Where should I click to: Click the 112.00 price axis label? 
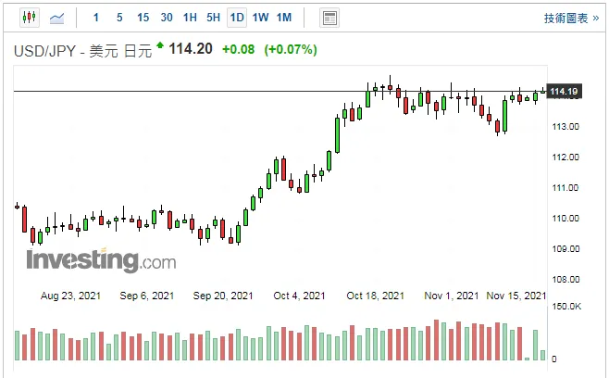pos(565,157)
